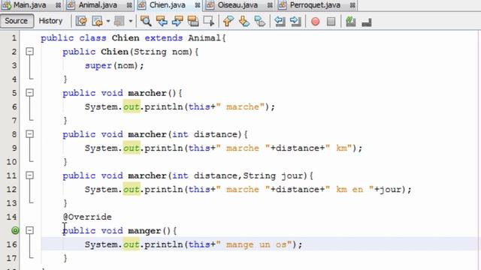Switch to the Animal.java tab
481x270 pixels.
tap(98, 5)
